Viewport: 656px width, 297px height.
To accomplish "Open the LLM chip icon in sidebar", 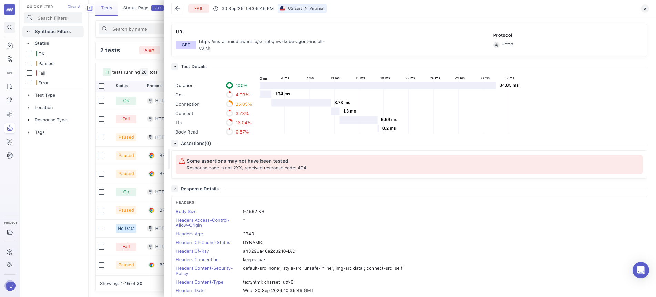I will [10, 156].
